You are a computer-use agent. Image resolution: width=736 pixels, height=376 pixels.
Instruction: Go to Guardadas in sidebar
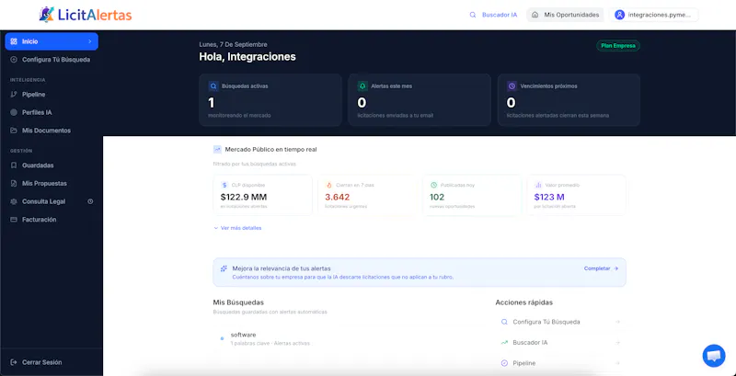tap(52, 165)
